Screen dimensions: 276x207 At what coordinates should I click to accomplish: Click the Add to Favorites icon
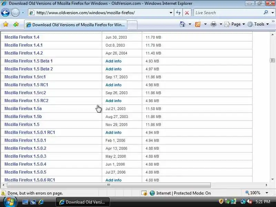click(16, 24)
